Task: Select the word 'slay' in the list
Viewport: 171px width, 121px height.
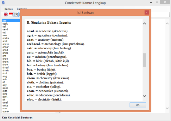Action: (4, 85)
